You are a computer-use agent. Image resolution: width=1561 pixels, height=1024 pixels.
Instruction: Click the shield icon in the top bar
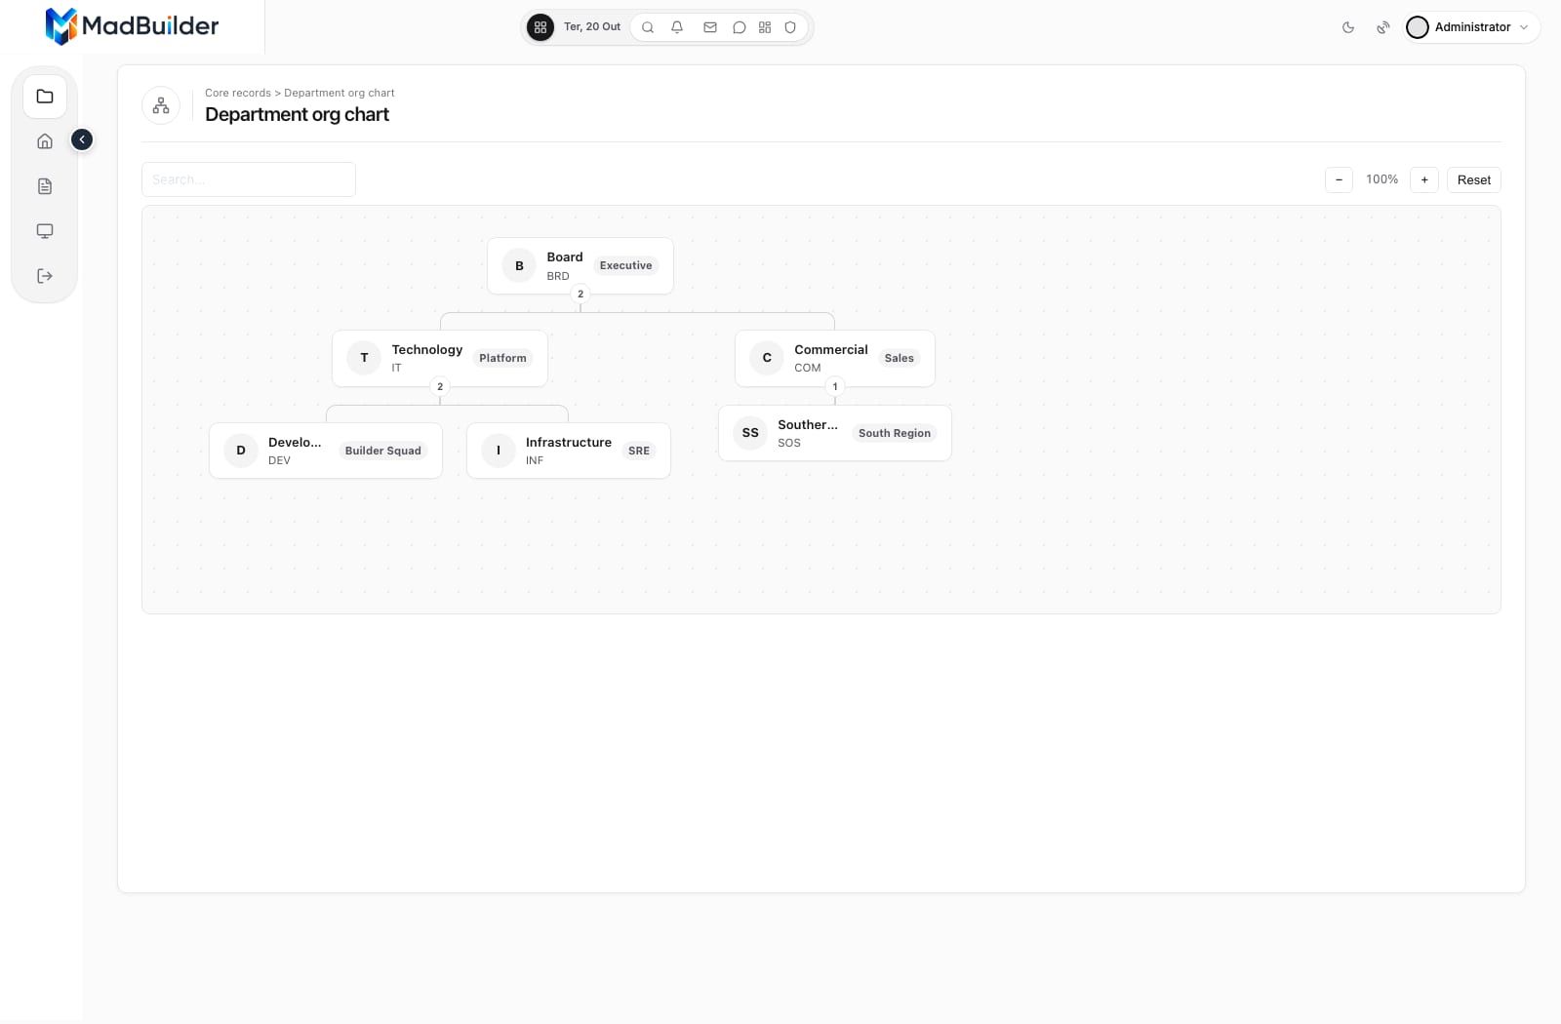(790, 27)
